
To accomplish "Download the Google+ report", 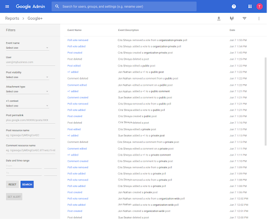I will click(x=218, y=18).
